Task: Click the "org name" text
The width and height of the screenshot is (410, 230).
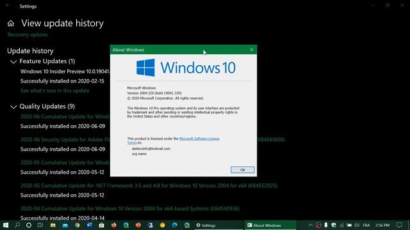Action: [x=139, y=154]
